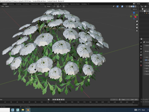Toggle camera view icon
149x112 pixels.
coord(137,28)
